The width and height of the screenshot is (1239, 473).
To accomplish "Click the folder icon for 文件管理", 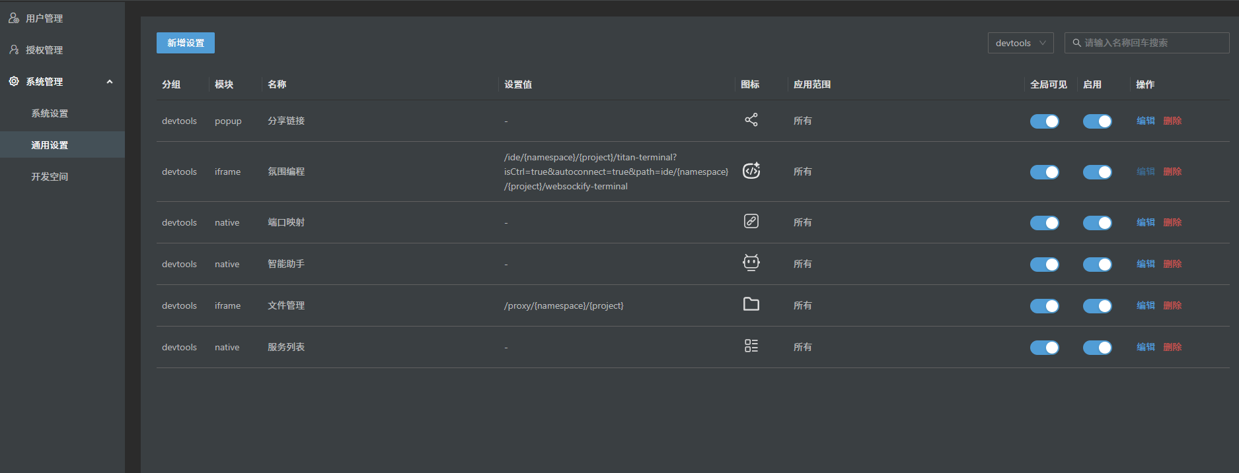I will coord(751,304).
